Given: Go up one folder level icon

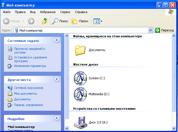Looking at the screenshot, I should click(45, 21).
